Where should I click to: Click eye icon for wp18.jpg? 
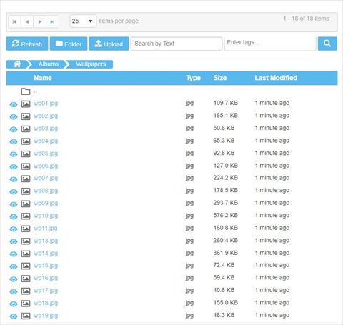click(x=14, y=304)
